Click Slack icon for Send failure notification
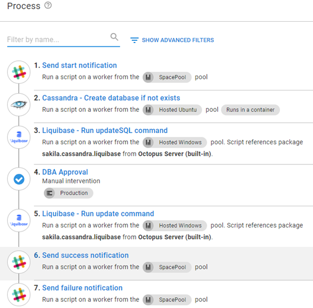 pos(19,295)
